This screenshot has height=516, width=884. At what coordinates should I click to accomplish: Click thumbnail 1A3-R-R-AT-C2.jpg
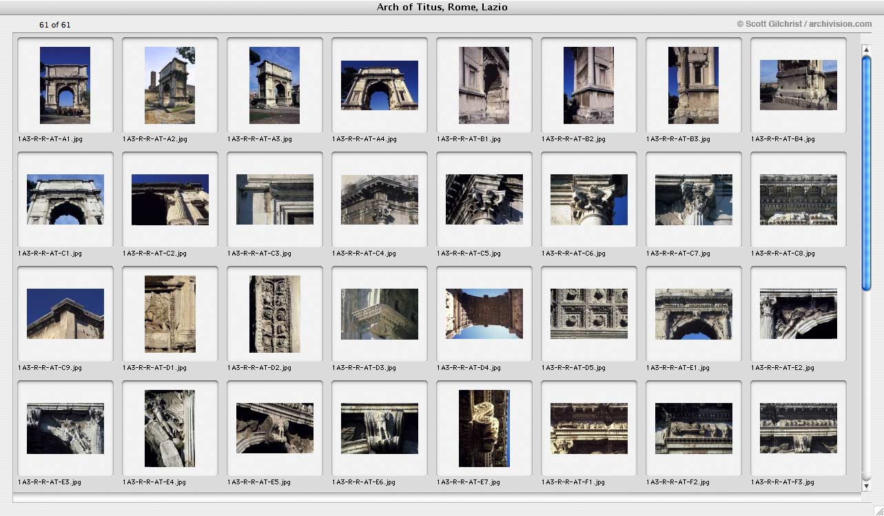(170, 200)
